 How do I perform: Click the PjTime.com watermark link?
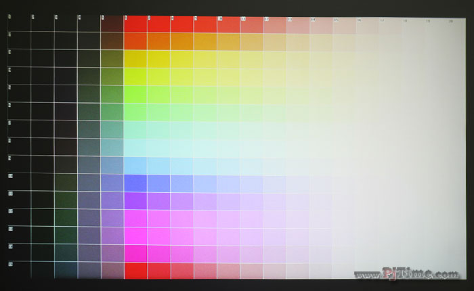pyautogui.click(x=406, y=274)
